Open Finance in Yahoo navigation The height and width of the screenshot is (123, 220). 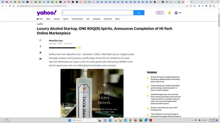[x=57, y=19]
